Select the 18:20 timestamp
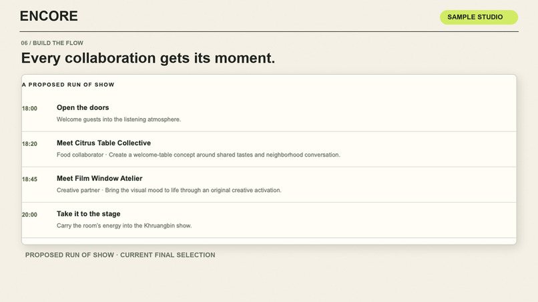 [29, 143]
